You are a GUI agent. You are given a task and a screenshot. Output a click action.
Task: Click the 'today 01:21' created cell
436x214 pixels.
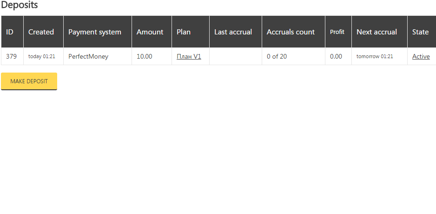pos(42,56)
